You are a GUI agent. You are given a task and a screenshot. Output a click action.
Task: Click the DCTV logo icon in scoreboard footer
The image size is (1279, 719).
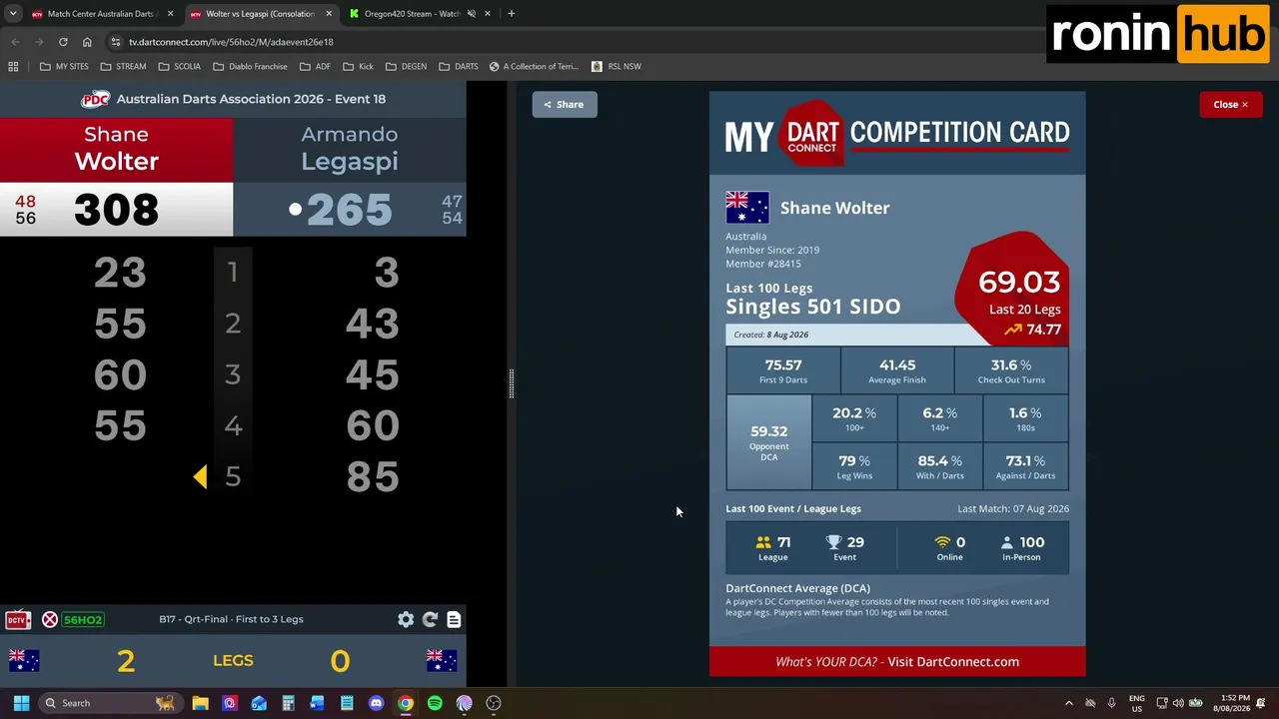pos(17,620)
